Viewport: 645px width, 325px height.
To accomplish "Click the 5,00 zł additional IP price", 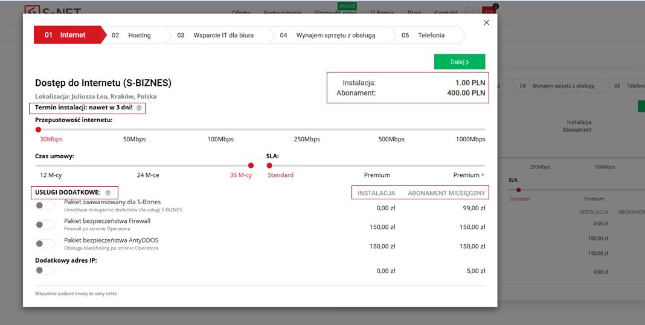I will [476, 271].
